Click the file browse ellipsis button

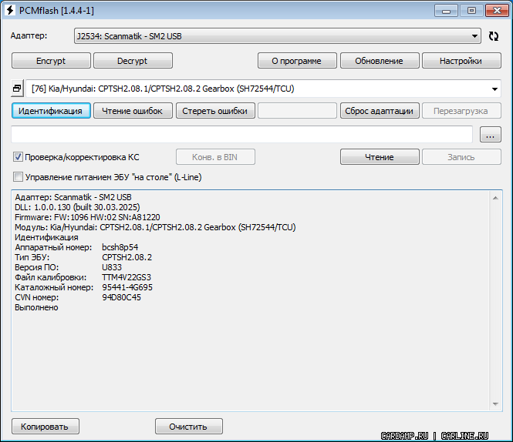coord(491,135)
